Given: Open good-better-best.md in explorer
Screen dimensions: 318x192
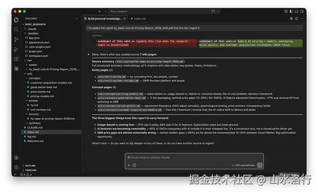Looking at the screenshot, I should 44,87.
